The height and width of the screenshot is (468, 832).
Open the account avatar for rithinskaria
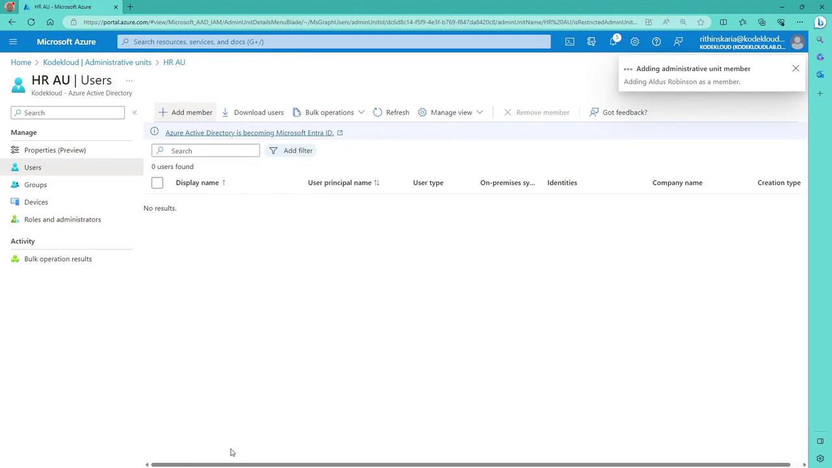point(798,42)
